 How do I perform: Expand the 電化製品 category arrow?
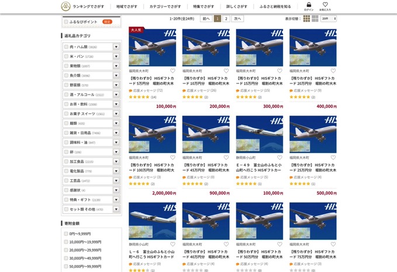[116, 171]
